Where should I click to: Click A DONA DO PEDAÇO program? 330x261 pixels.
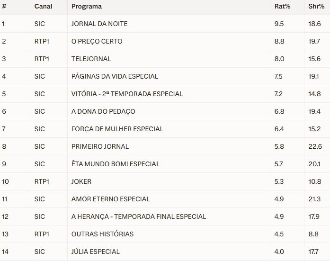pyautogui.click(x=103, y=111)
